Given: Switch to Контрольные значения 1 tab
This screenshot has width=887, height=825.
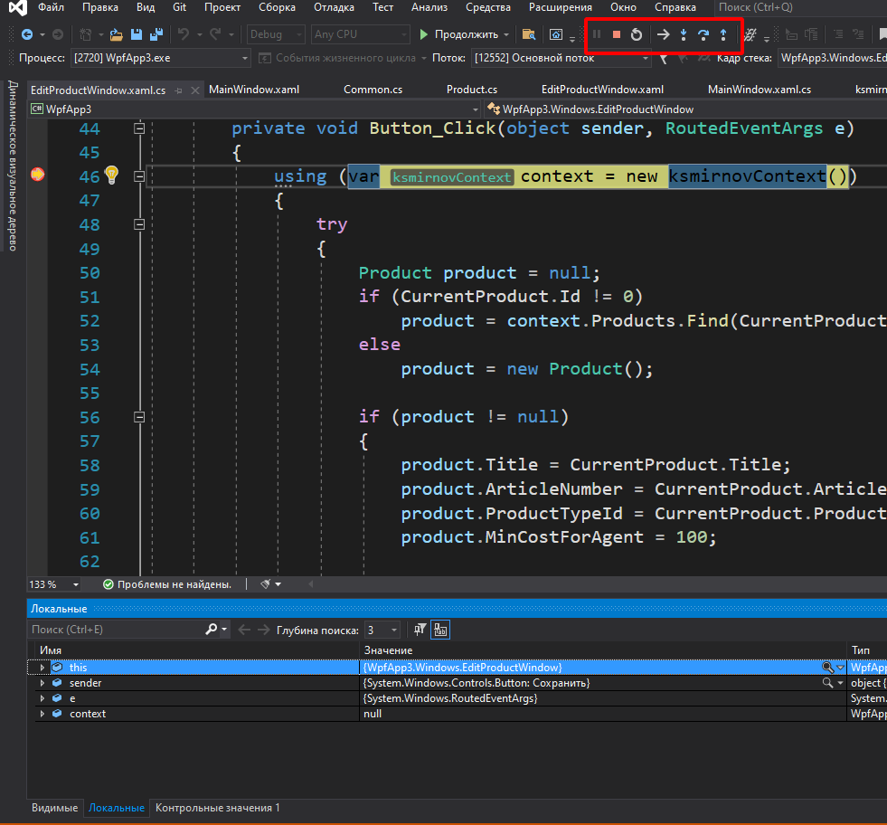Looking at the screenshot, I should coord(217,808).
